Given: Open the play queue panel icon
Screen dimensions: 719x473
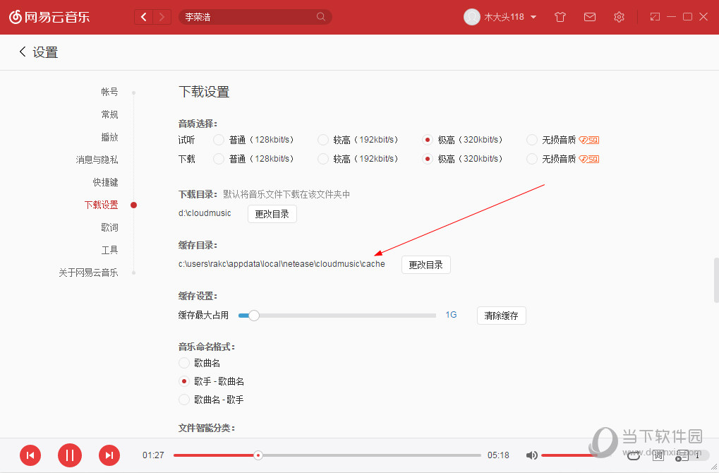Looking at the screenshot, I should (x=682, y=455).
